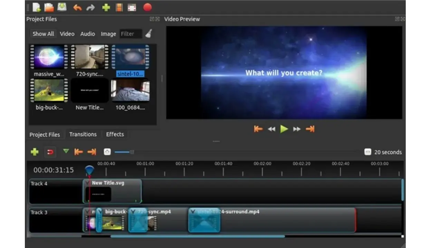Select the big-buck clip on Track 3

[114, 221]
